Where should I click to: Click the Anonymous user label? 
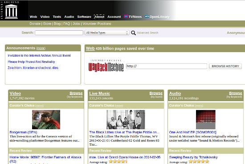coord(236,33)
